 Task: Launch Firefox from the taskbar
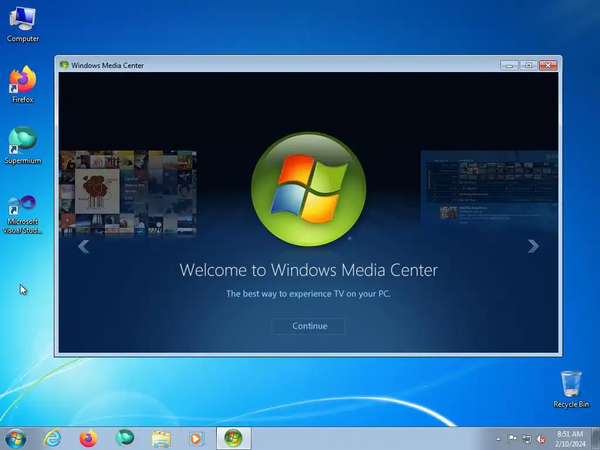88,438
